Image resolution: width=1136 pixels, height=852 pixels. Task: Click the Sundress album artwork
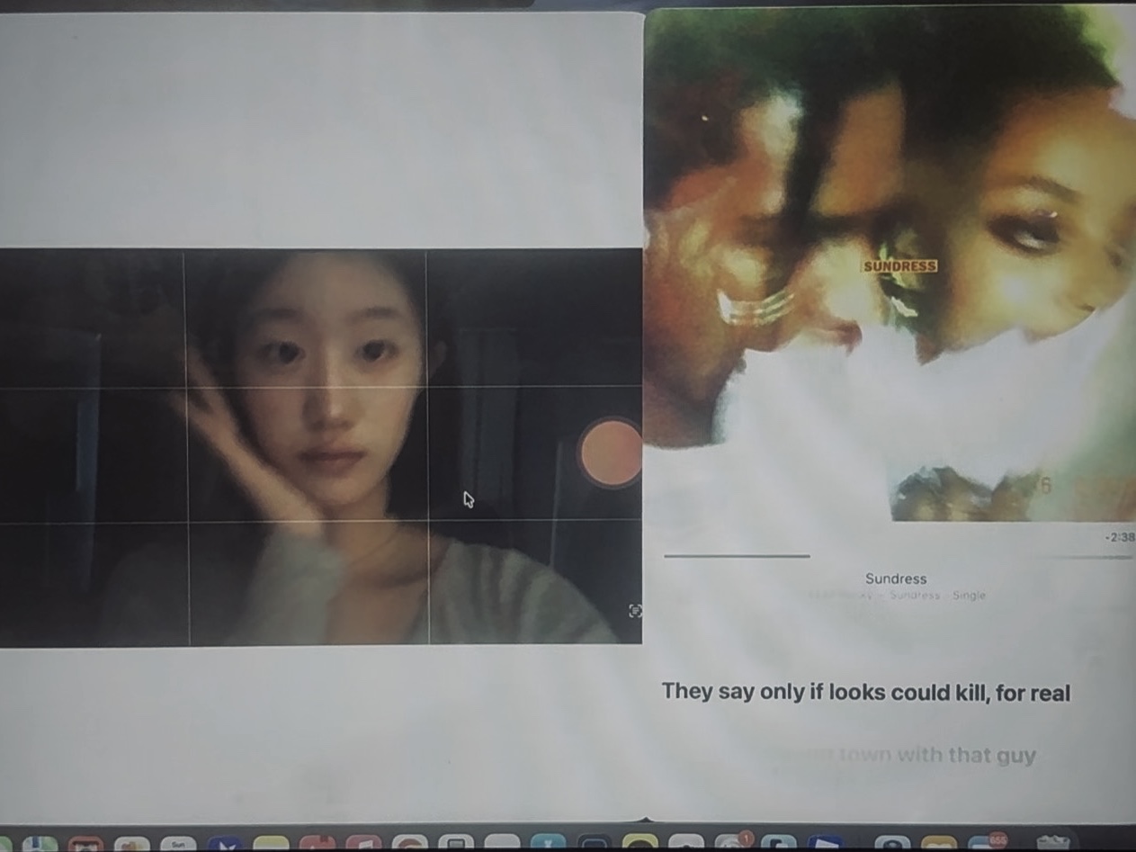890,264
